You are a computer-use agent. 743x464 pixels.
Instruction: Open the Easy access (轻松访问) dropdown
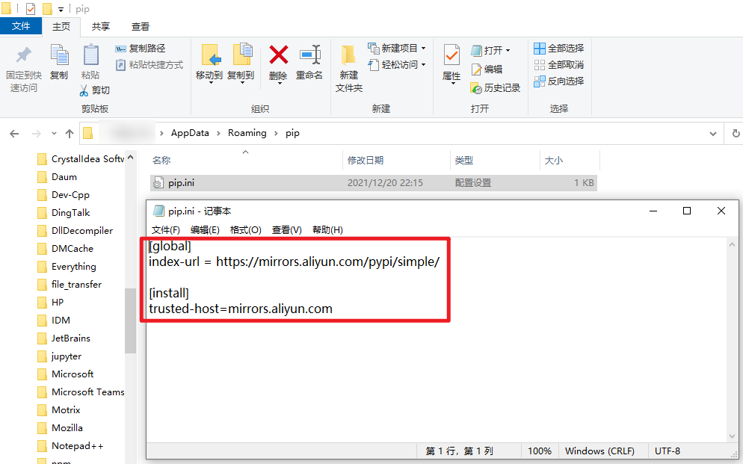pos(397,65)
